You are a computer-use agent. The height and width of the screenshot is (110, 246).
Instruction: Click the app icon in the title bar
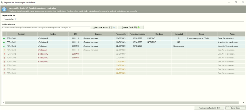point(2,2)
